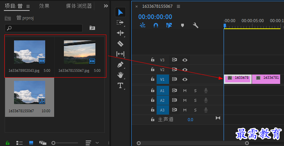
Task: Select the Selection (arrow) tool
Action: (x=120, y=12)
